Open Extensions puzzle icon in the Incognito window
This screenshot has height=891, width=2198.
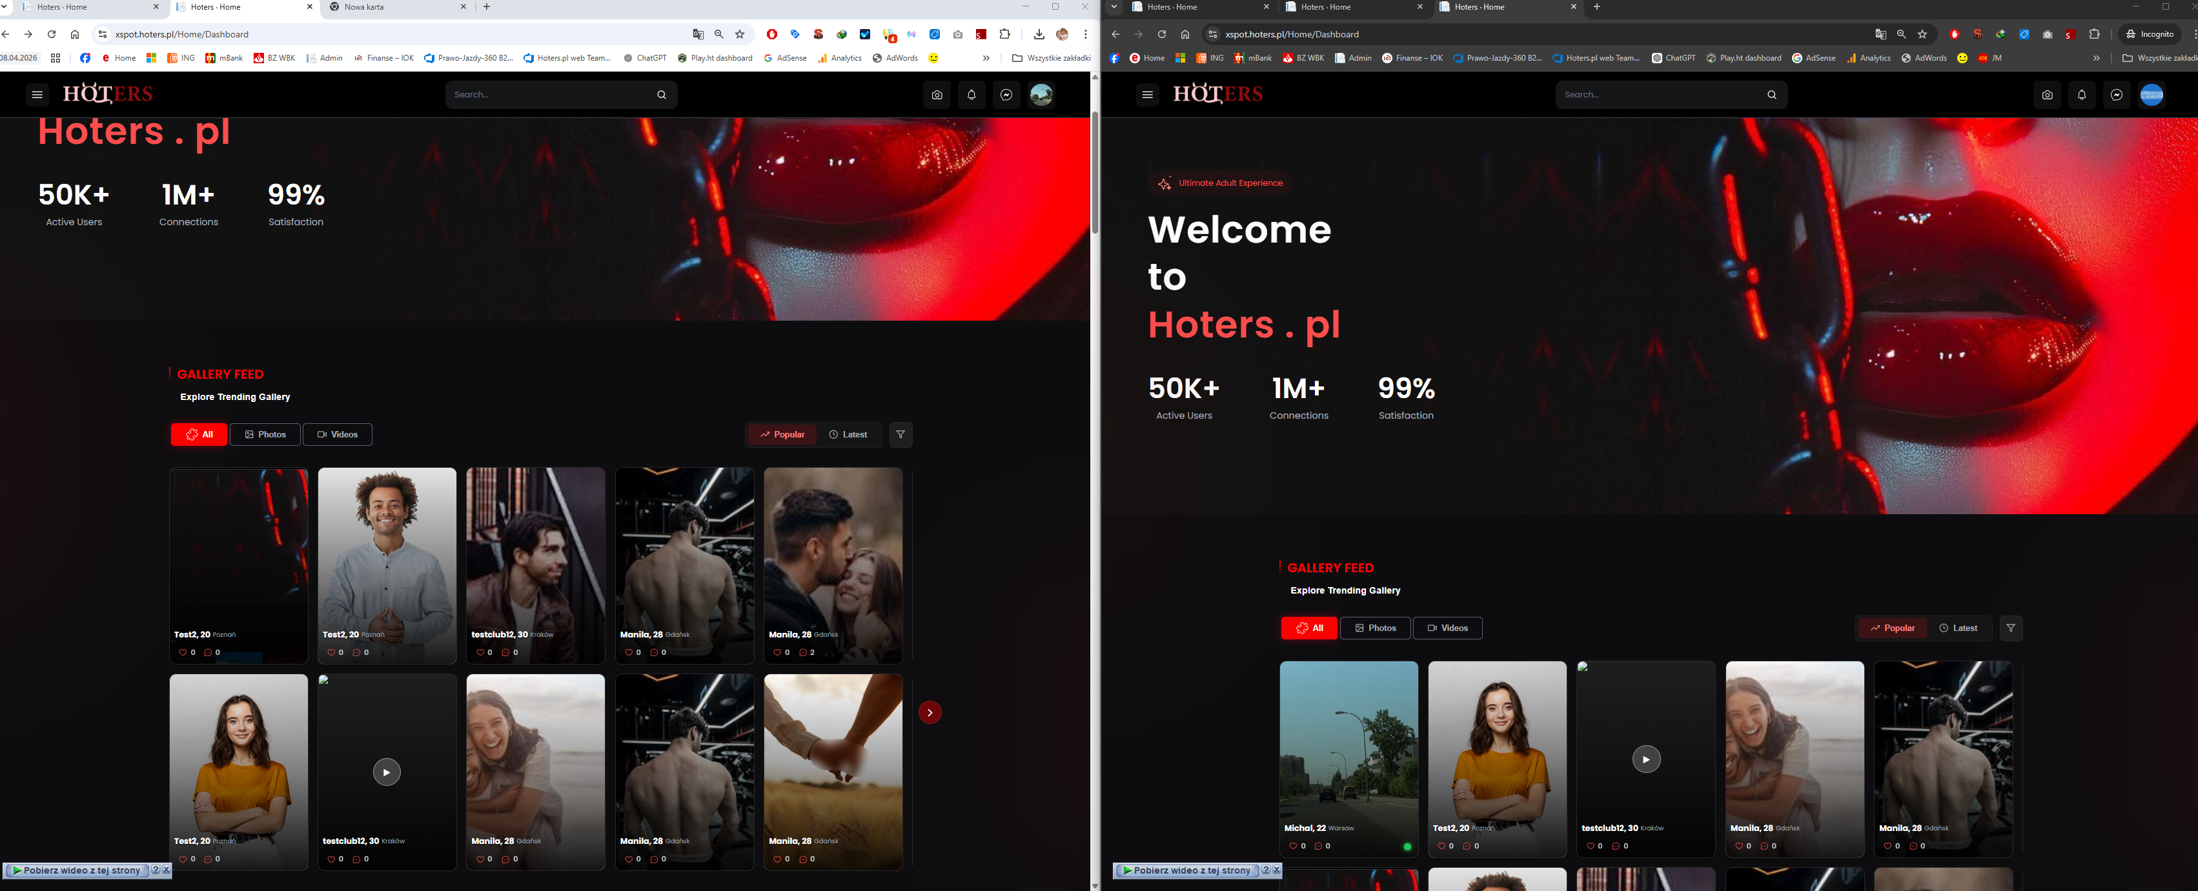[x=2094, y=34]
